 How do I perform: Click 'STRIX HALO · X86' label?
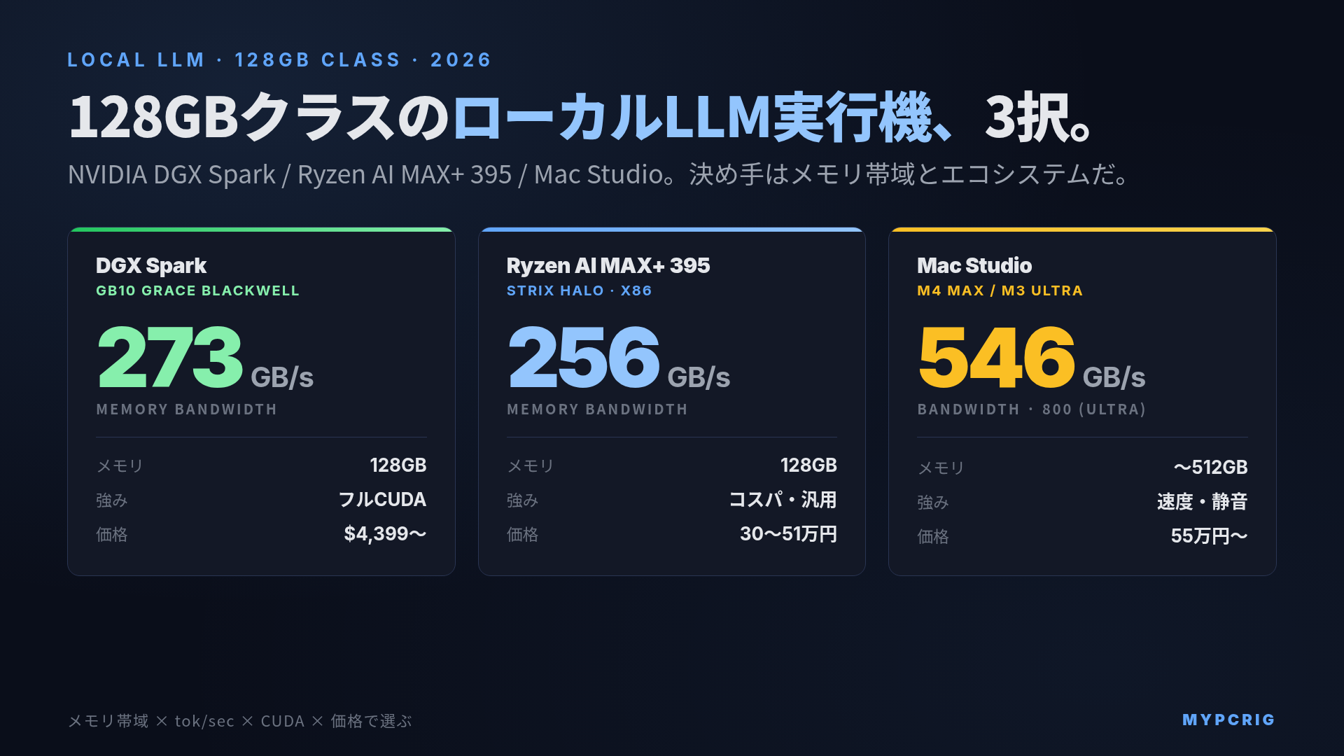point(580,290)
